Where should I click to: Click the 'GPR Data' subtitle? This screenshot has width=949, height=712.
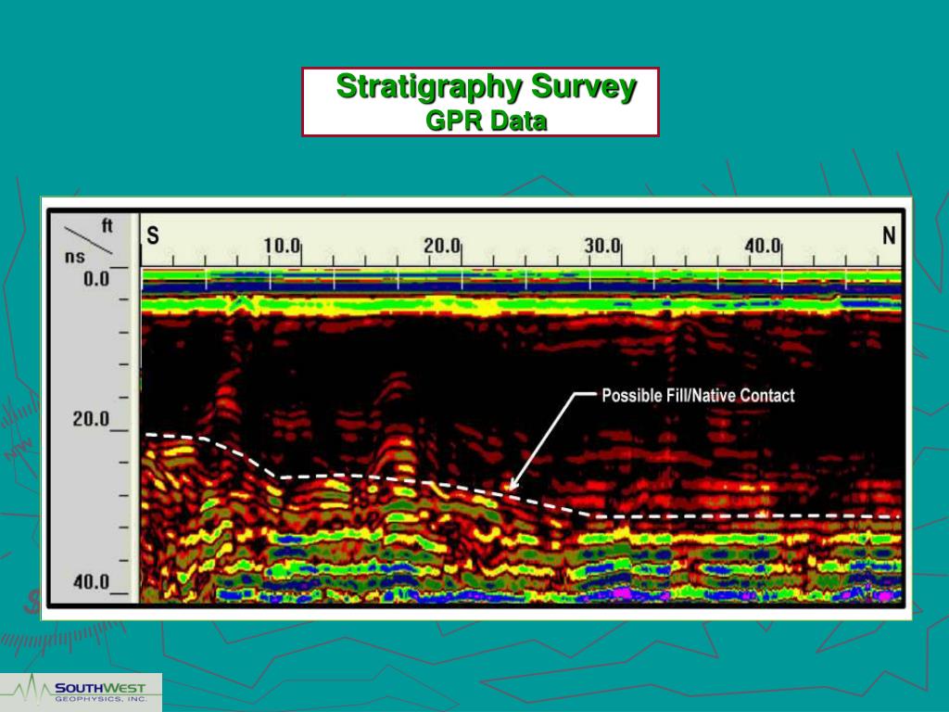click(x=486, y=121)
